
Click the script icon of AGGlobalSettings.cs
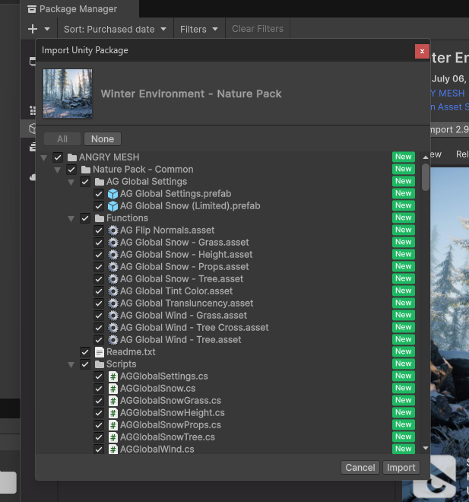(x=112, y=376)
